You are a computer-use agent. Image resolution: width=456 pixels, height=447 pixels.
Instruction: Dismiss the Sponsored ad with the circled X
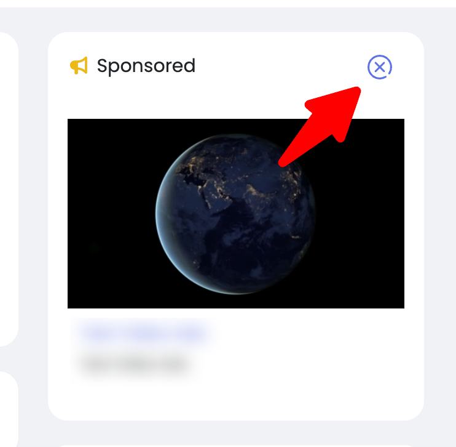[380, 67]
